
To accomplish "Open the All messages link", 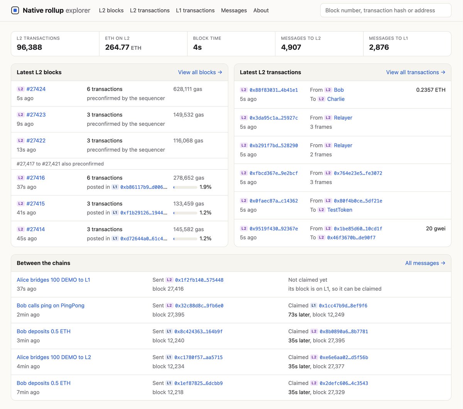I will (425, 263).
